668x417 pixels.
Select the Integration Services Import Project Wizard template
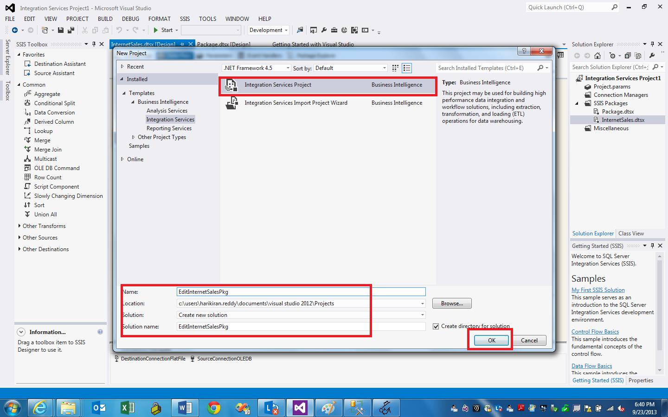(296, 103)
